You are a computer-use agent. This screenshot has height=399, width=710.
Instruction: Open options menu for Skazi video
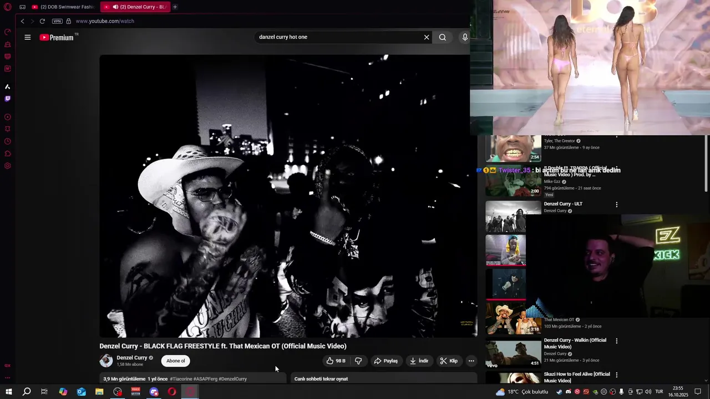tap(616, 375)
